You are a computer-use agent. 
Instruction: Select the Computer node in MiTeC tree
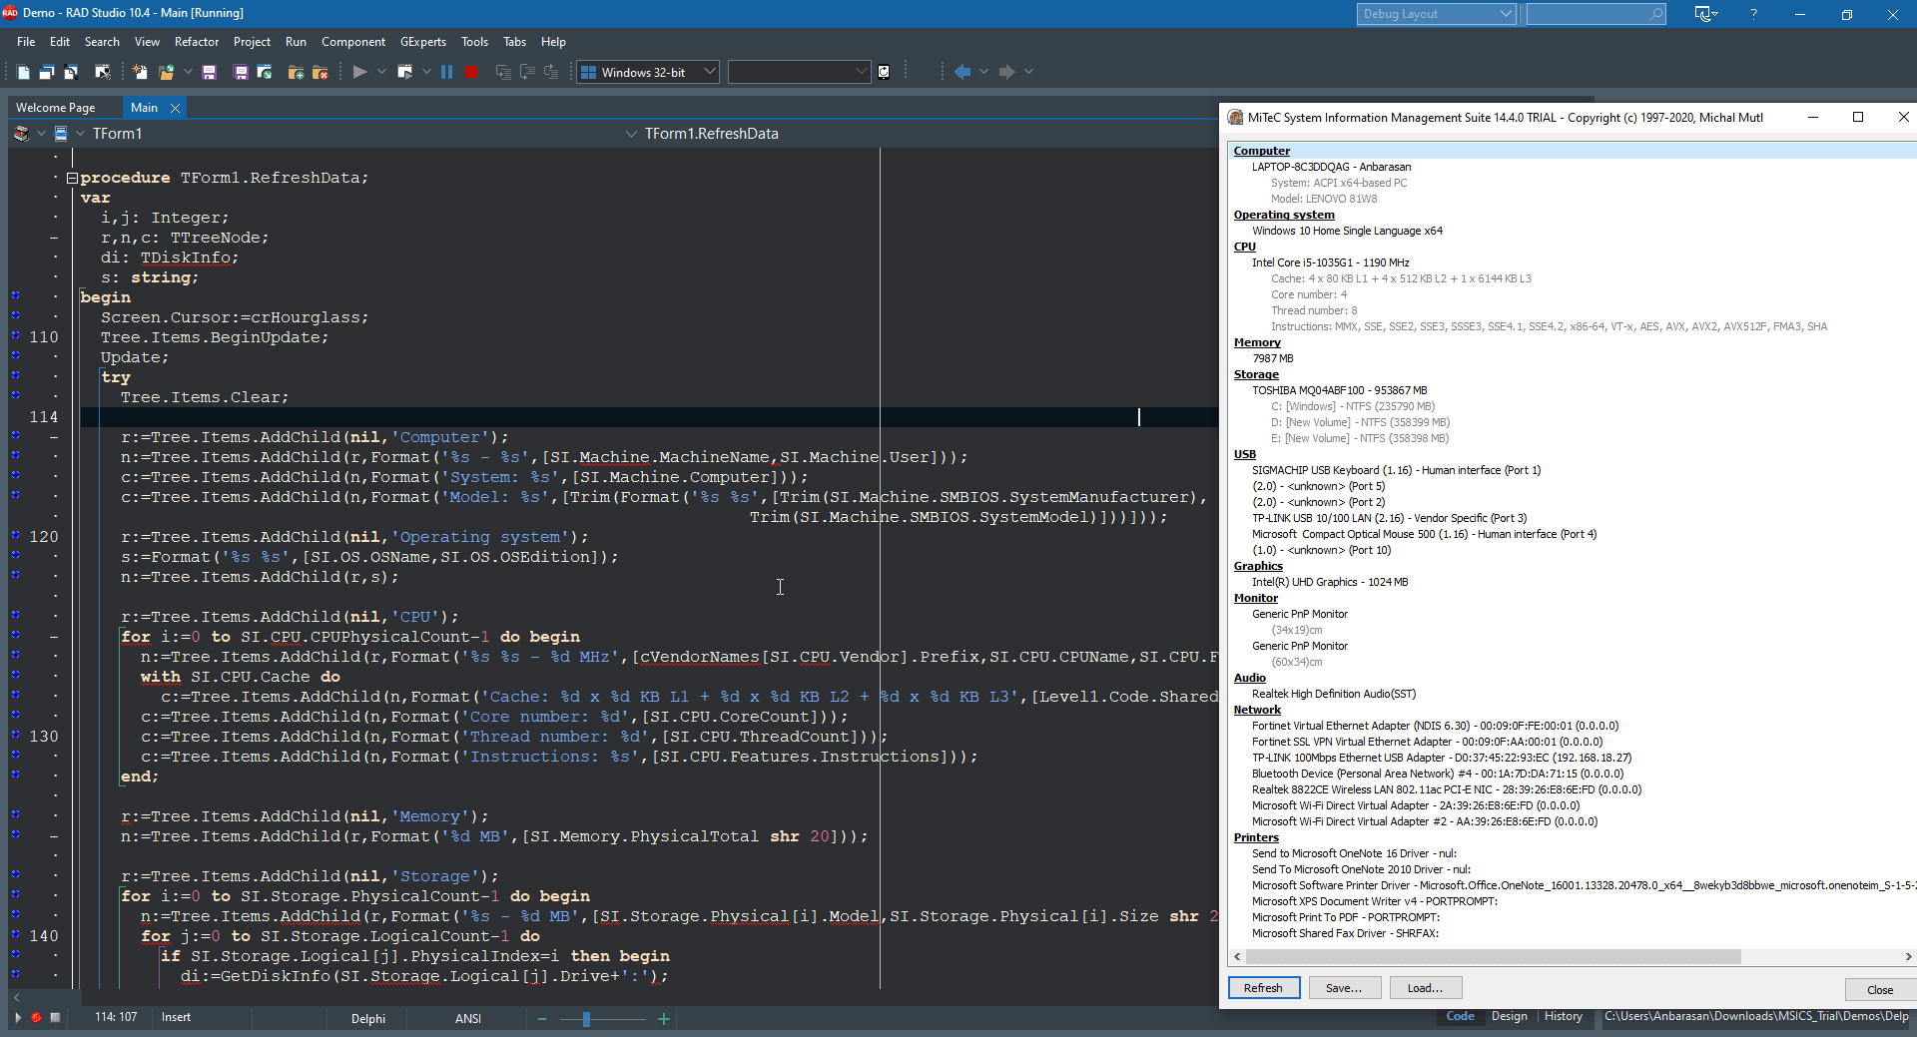pyautogui.click(x=1261, y=151)
